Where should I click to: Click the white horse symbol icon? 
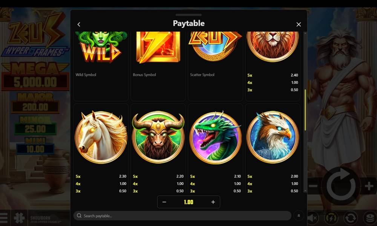(101, 137)
